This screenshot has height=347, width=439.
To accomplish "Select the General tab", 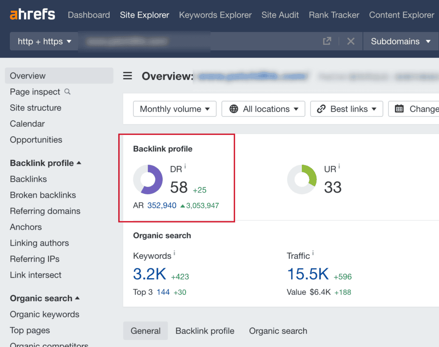I will pyautogui.click(x=146, y=331).
